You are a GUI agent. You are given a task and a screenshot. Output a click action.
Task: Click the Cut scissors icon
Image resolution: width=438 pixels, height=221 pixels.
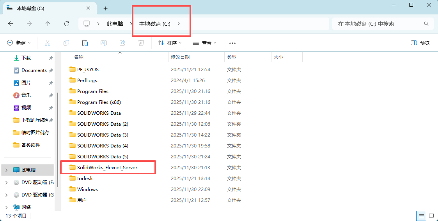[x=48, y=43]
